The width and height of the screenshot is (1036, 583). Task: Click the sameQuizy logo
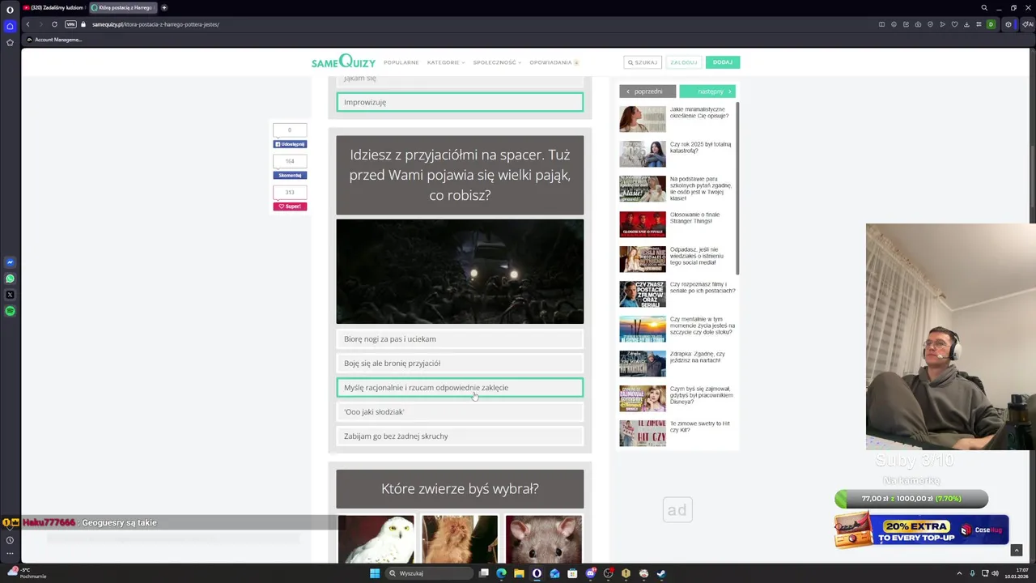pyautogui.click(x=343, y=62)
